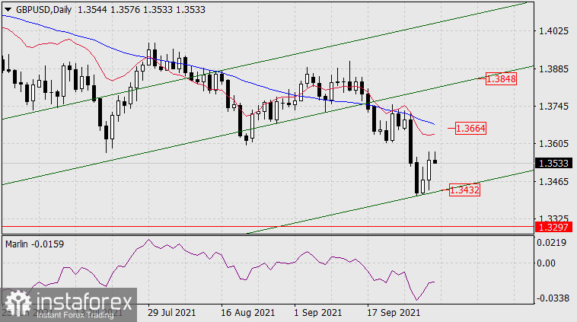This screenshot has width=577, height=322.
Task: Click the last candlestick on the chart
Action: pos(435,161)
